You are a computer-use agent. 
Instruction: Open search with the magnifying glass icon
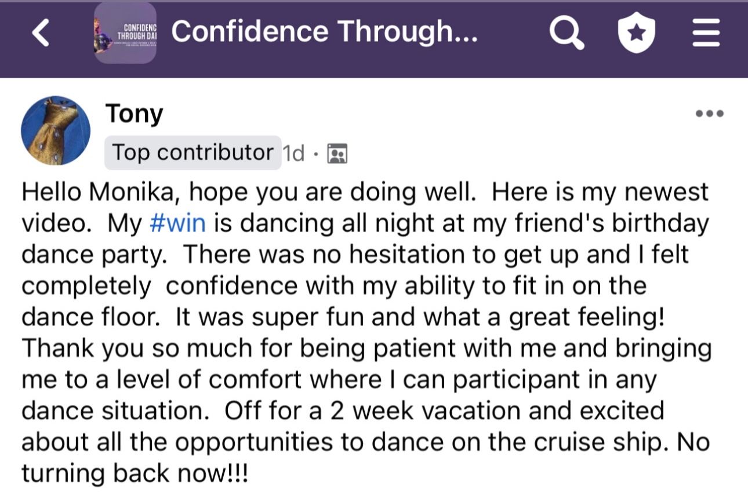point(567,33)
